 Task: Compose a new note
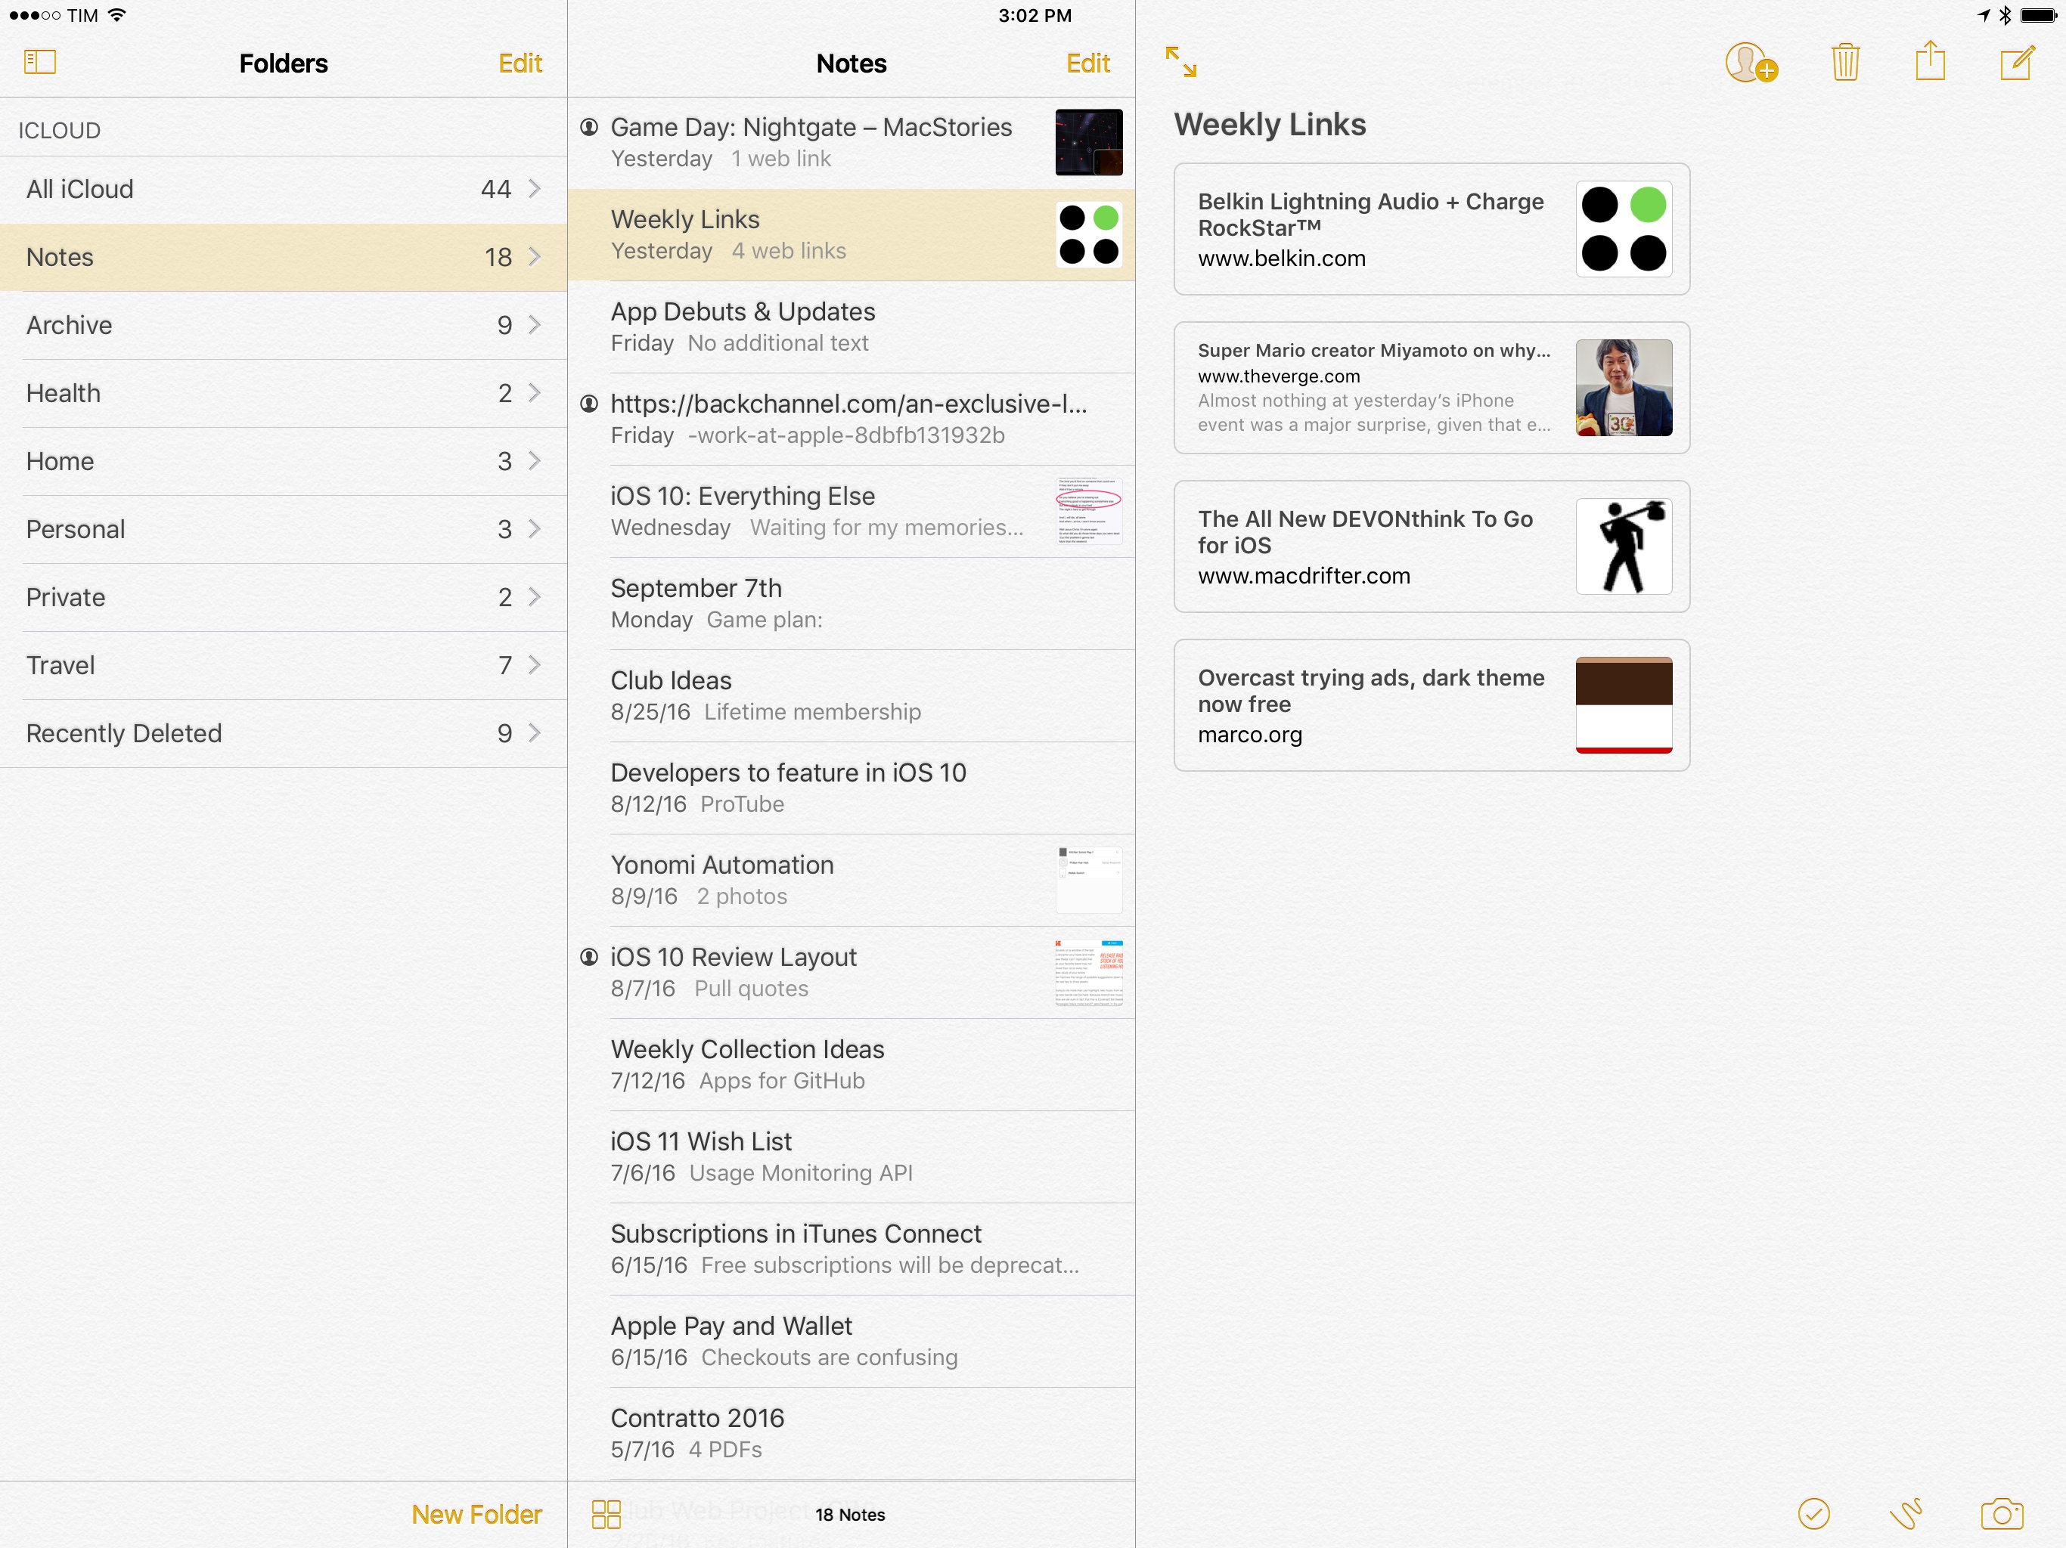(2018, 63)
